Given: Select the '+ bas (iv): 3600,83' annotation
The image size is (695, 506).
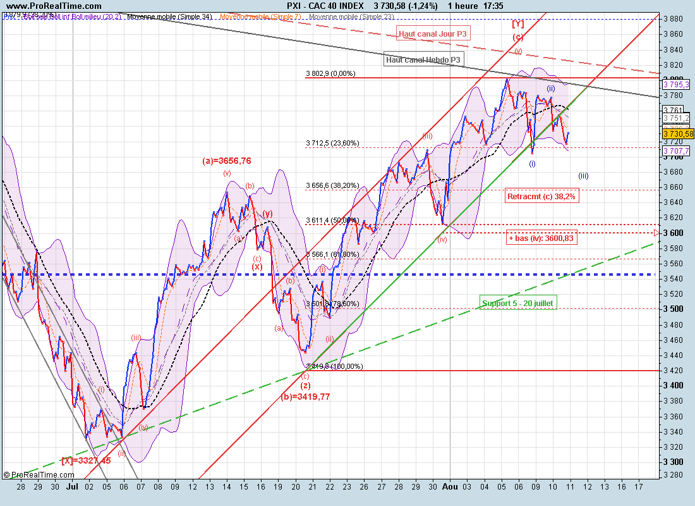Looking at the screenshot, I should click(543, 238).
